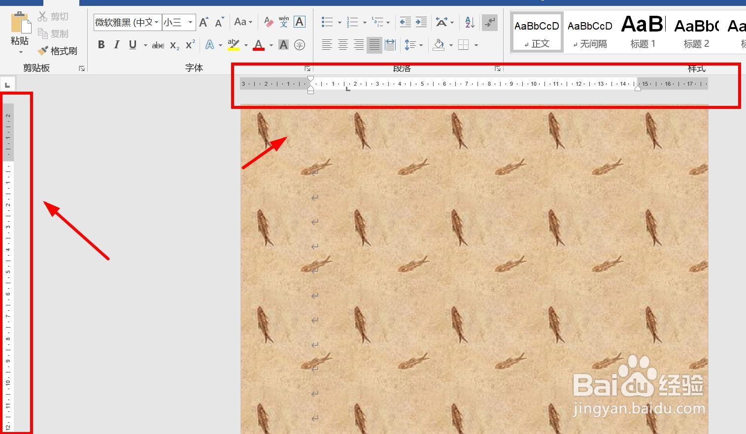Image resolution: width=746 pixels, height=434 pixels.
Task: Click Cut (剪切)
Action: coord(53,17)
